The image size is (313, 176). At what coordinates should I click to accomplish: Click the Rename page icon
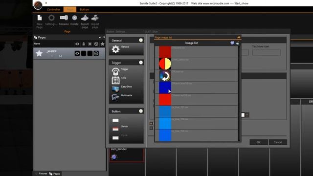64,18
